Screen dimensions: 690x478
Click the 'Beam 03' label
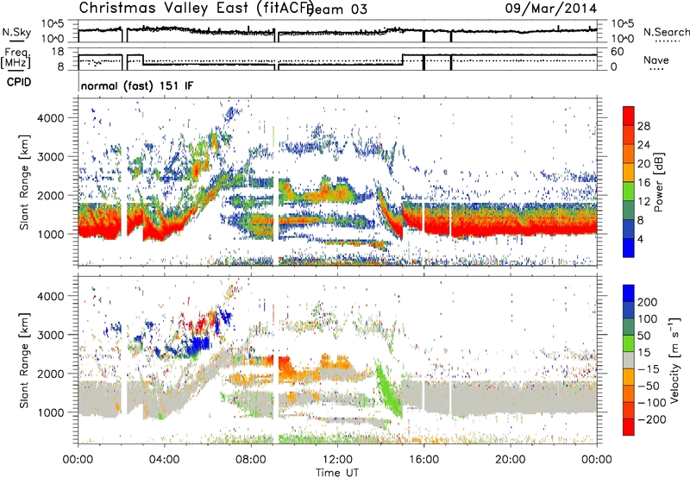point(337,9)
